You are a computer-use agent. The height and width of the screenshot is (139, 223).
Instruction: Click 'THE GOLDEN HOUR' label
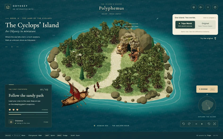coord(121,126)
